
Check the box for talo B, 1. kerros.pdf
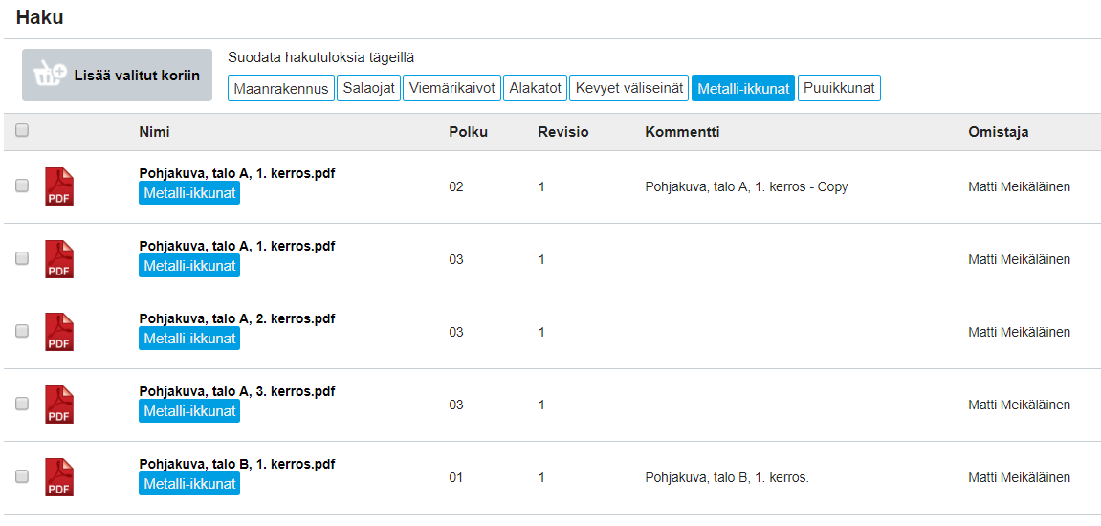click(x=22, y=476)
